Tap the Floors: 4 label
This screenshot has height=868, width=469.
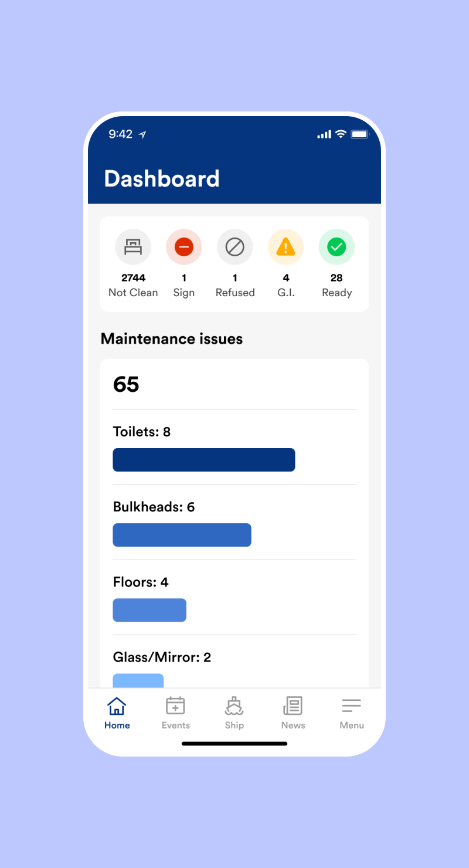point(141,582)
